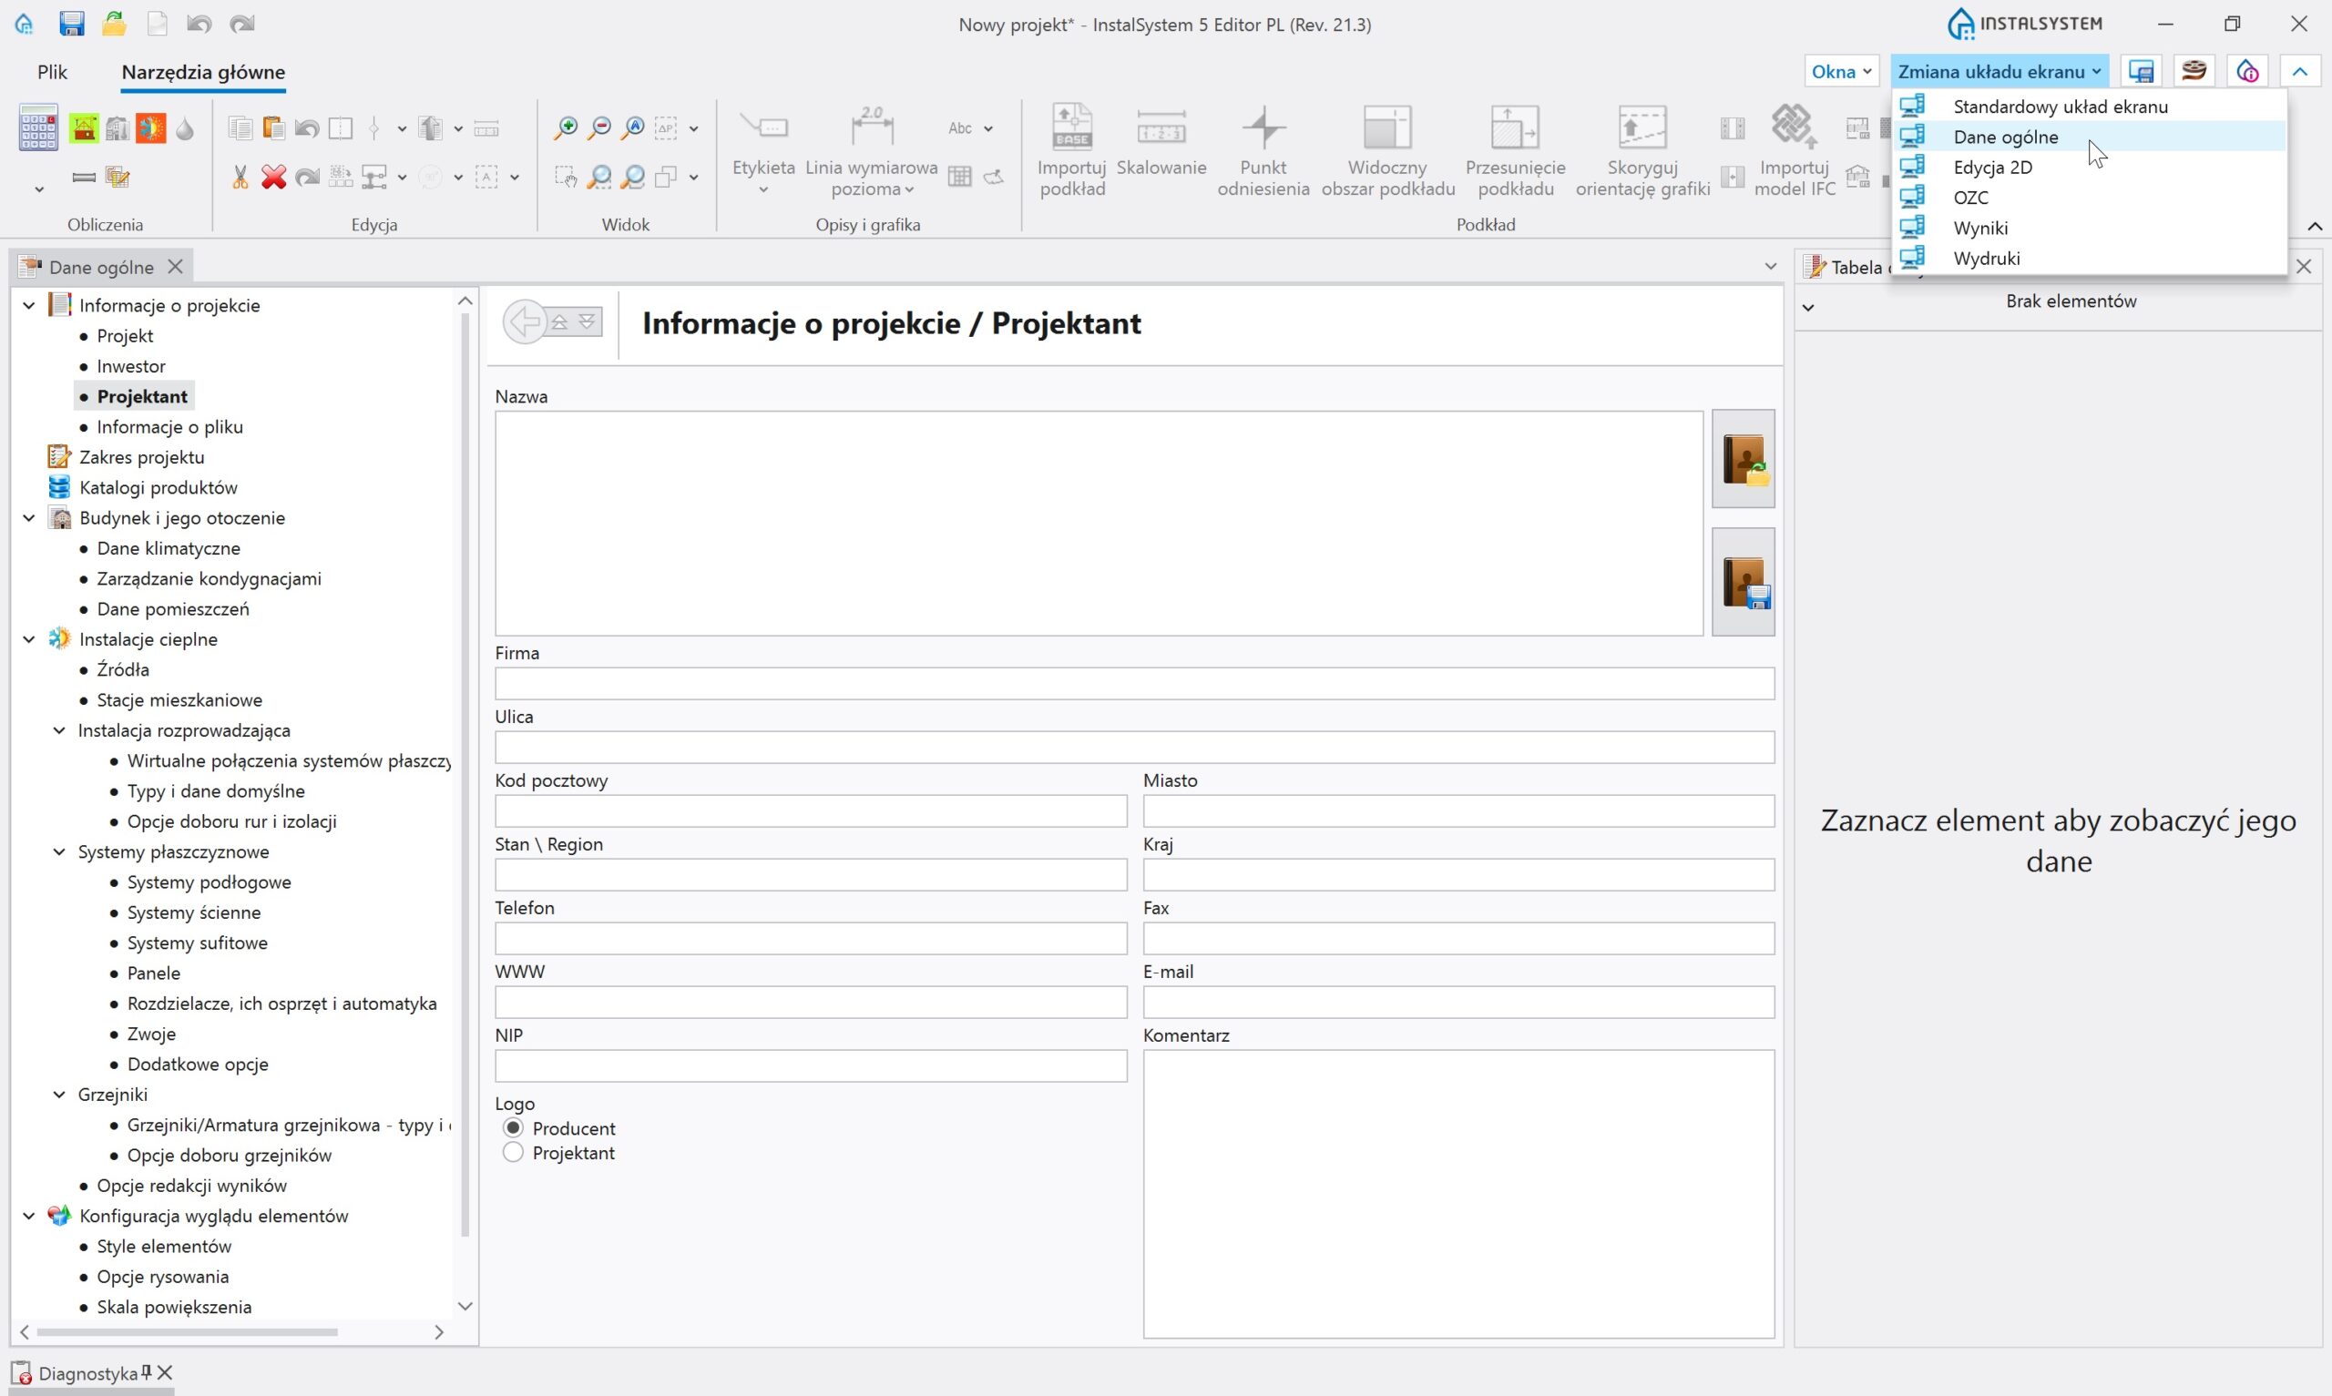The width and height of the screenshot is (2332, 1396).
Task: Click the Linia wymiarowa pozioma tool
Action: pos(871,149)
